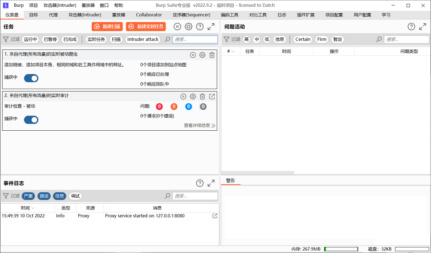The width and height of the screenshot is (431, 253).
Task: Expand the Issue activity panel
Action: [423, 27]
